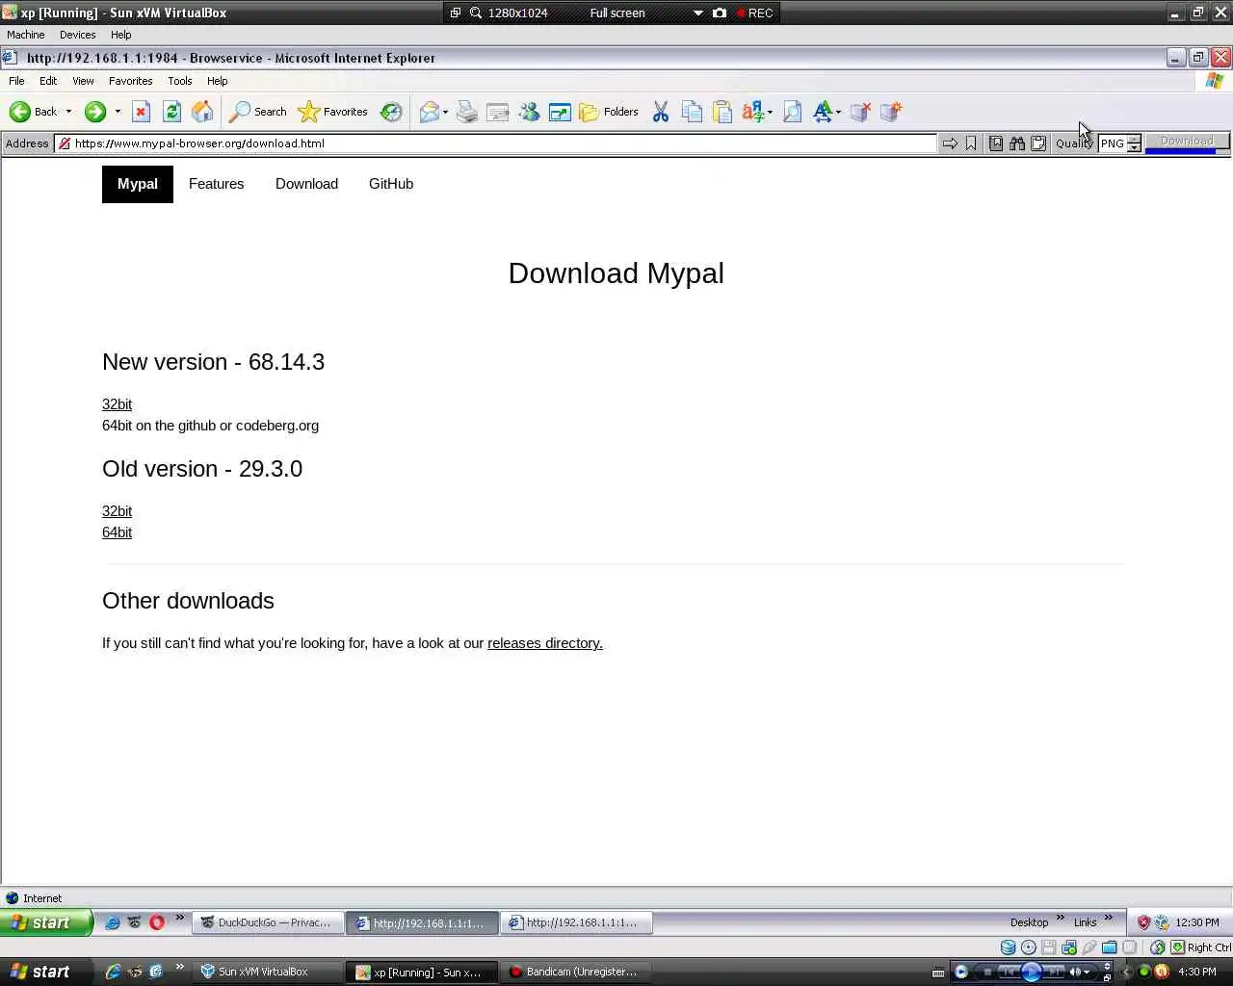1233x986 pixels.
Task: Open the Favorites star in the toolbar
Action: [x=333, y=112]
